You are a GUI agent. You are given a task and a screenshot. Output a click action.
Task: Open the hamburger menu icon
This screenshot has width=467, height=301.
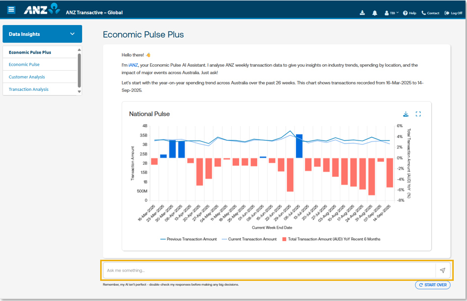[11, 10]
